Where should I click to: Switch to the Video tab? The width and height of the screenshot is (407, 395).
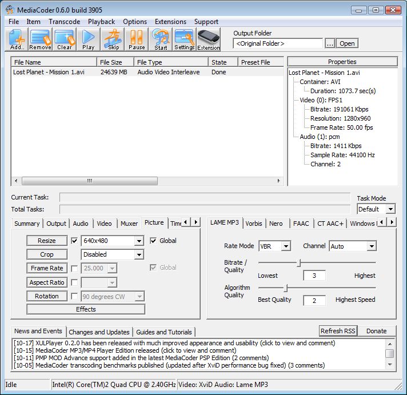pyautogui.click(x=104, y=224)
